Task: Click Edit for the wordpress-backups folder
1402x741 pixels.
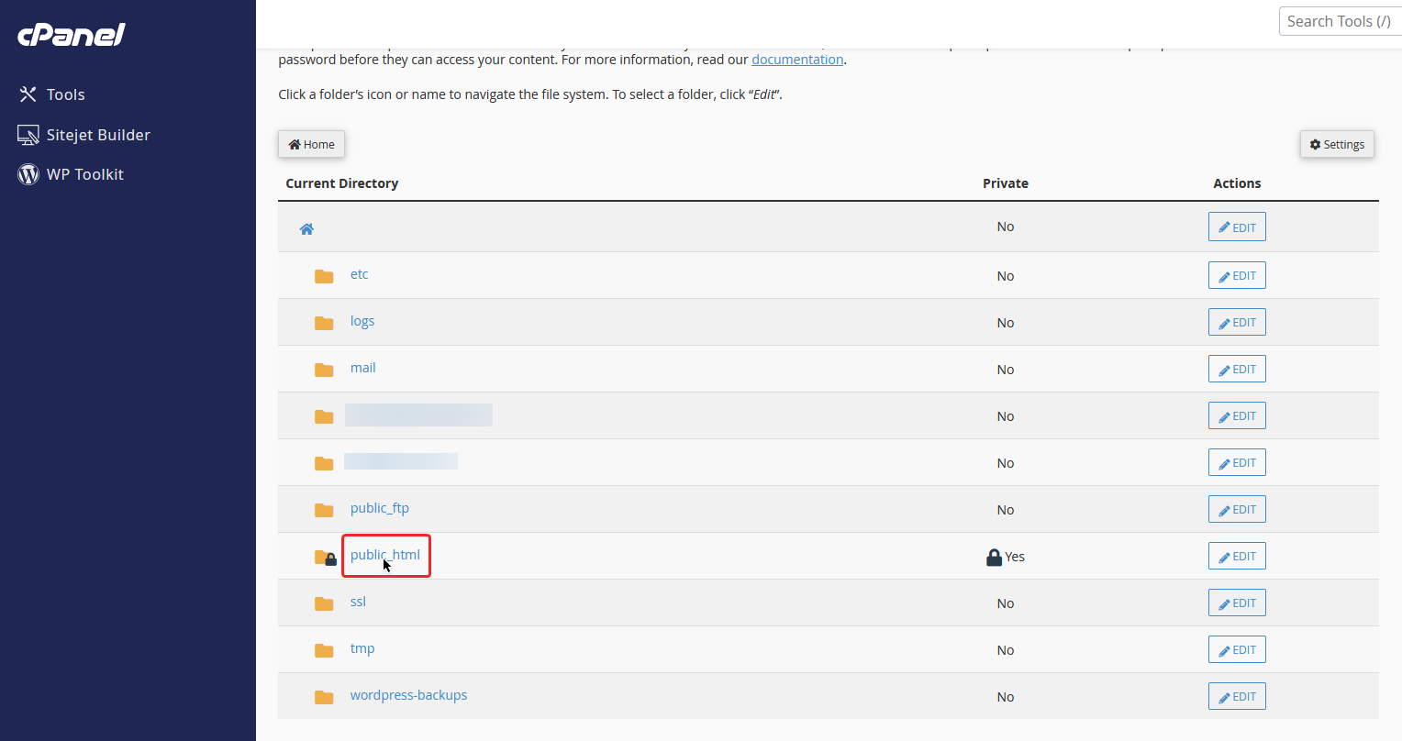Action: 1236,697
